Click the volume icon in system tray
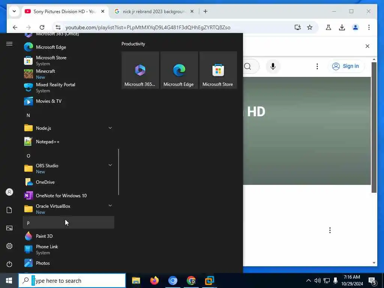The image size is (384, 288). pos(317,280)
